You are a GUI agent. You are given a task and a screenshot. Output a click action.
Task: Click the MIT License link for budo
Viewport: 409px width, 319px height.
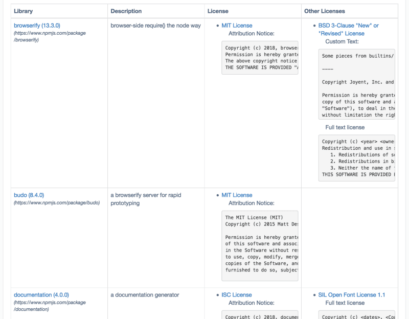(236, 195)
